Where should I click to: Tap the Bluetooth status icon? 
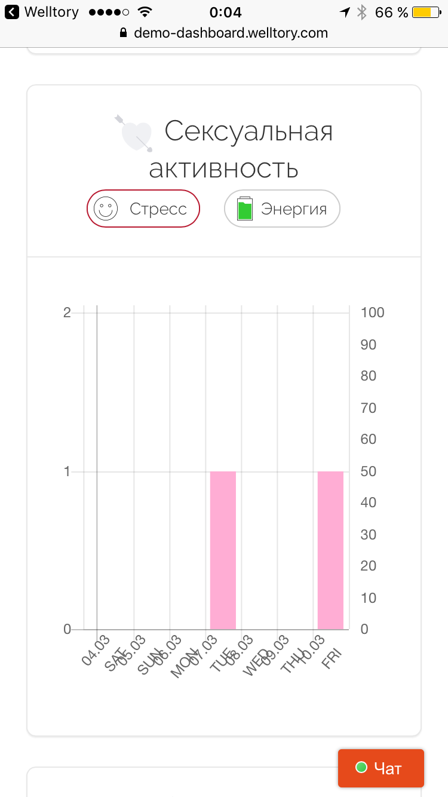(x=361, y=12)
